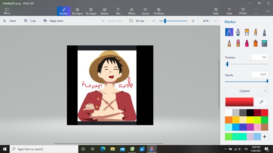273x153 pixels.
Task: Open the Canvas tab
Action: point(145,11)
